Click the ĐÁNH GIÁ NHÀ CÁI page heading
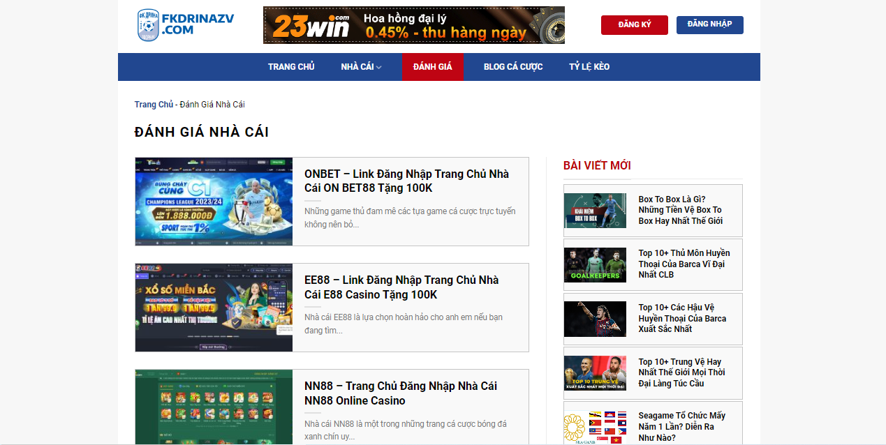Image resolution: width=886 pixels, height=445 pixels. coord(202,133)
